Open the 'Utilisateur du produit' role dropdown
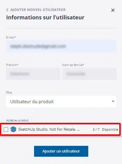Image resolution: width=122 pixels, height=164 pixels. [x=61, y=101]
